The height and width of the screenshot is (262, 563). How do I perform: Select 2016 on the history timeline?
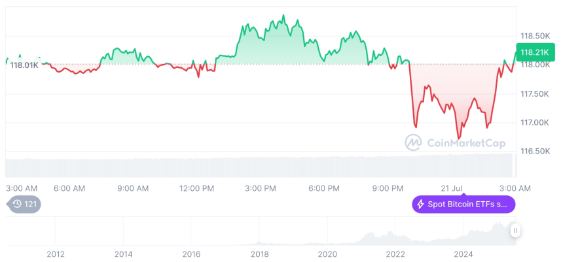191,254
